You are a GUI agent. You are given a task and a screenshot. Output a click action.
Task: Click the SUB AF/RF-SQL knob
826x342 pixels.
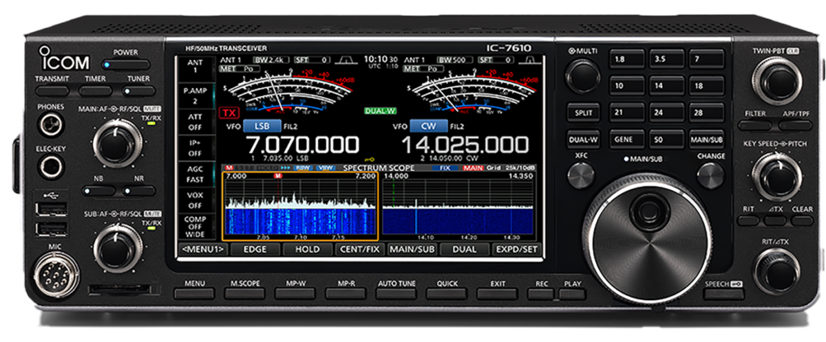coord(118,249)
